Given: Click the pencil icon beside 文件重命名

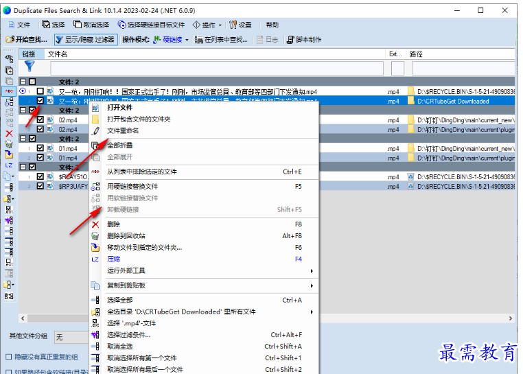Looking at the screenshot, I should click(95, 131).
